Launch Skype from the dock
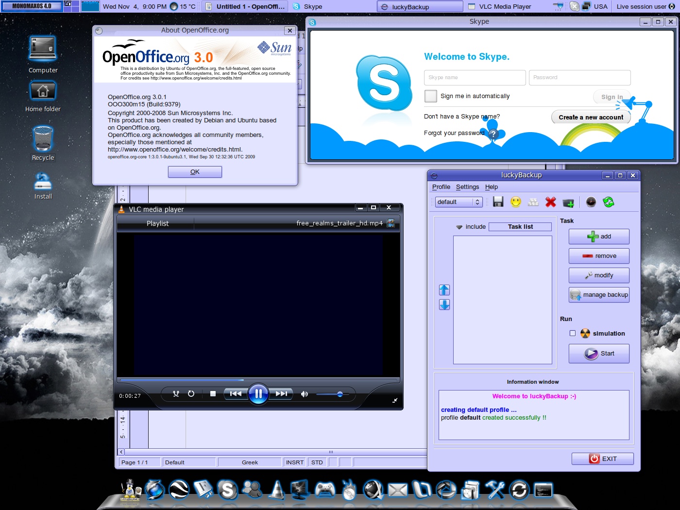This screenshot has width=680, height=510. tap(227, 490)
